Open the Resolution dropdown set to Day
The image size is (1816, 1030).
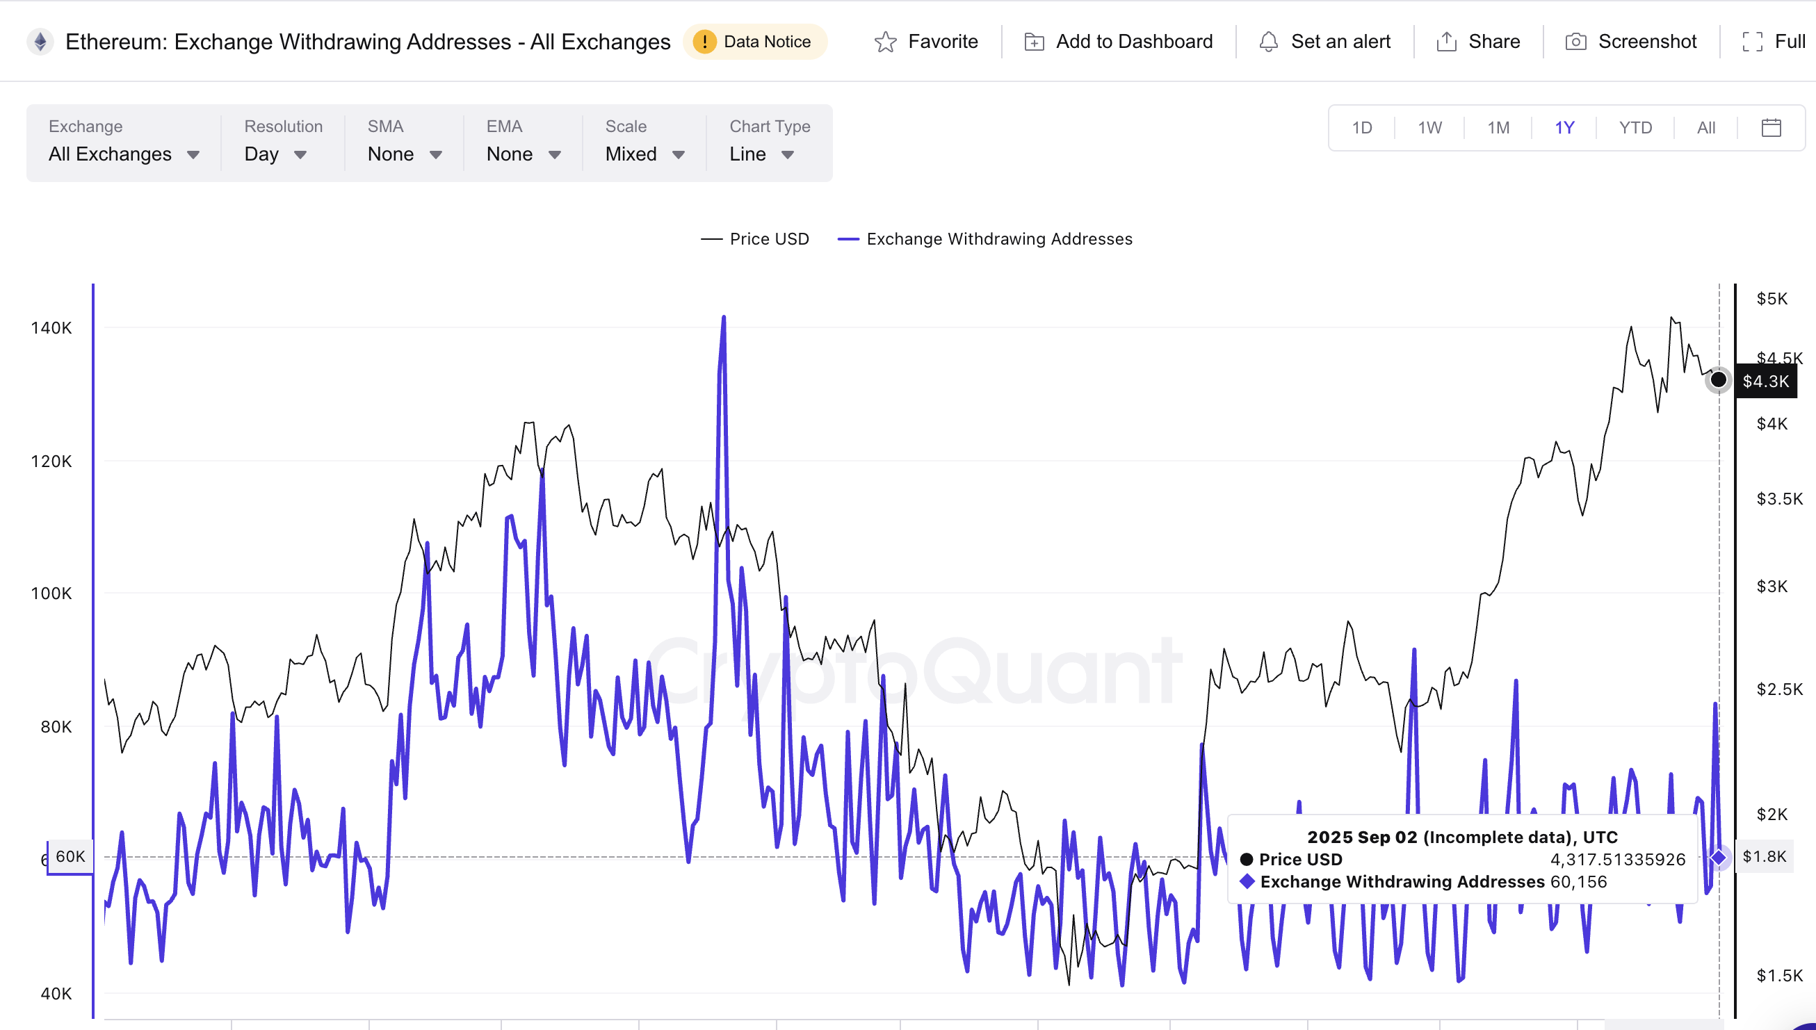tap(276, 154)
